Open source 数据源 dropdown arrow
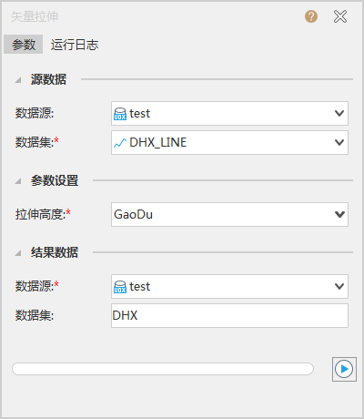 (x=339, y=113)
